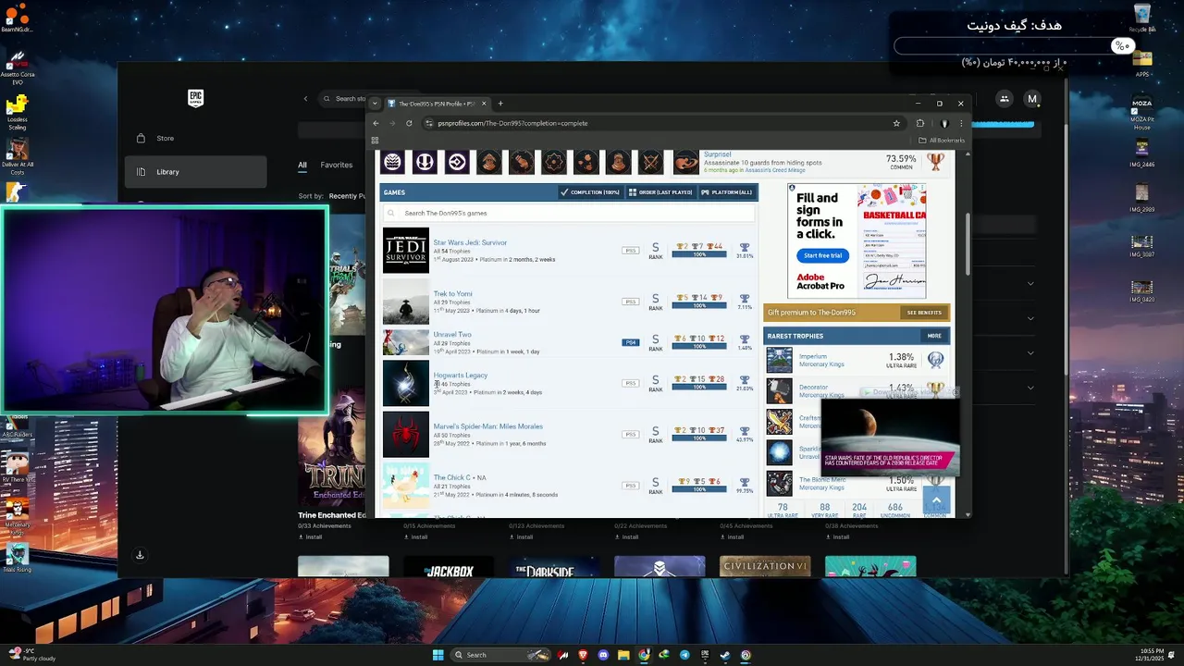This screenshot has width=1184, height=666.
Task: Click the Windows taskbar Search box
Action: (x=499, y=655)
